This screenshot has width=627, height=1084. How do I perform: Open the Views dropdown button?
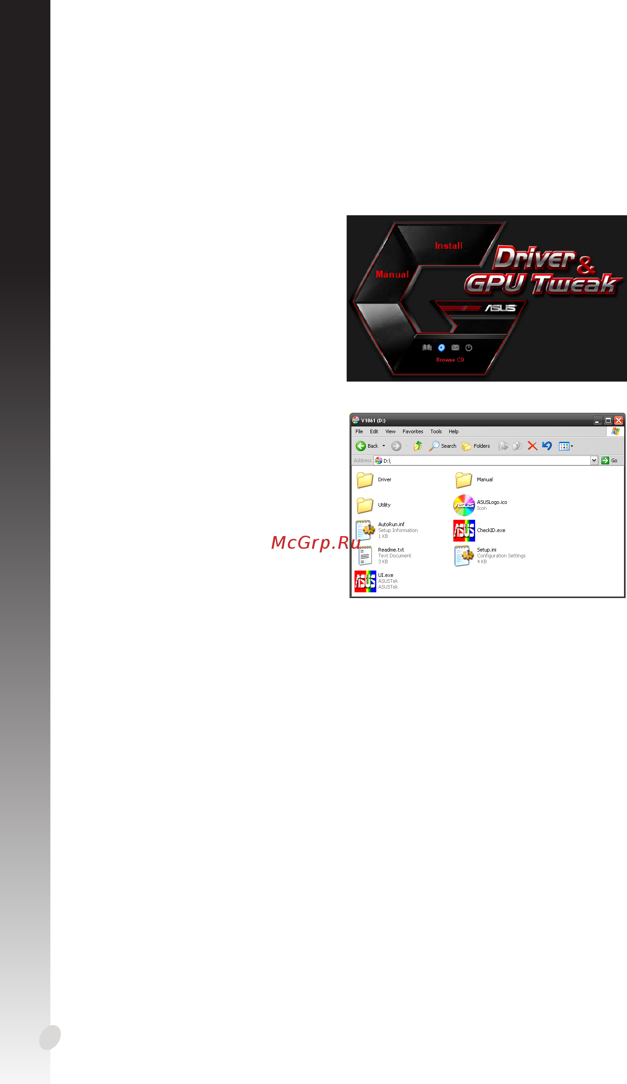tap(566, 446)
